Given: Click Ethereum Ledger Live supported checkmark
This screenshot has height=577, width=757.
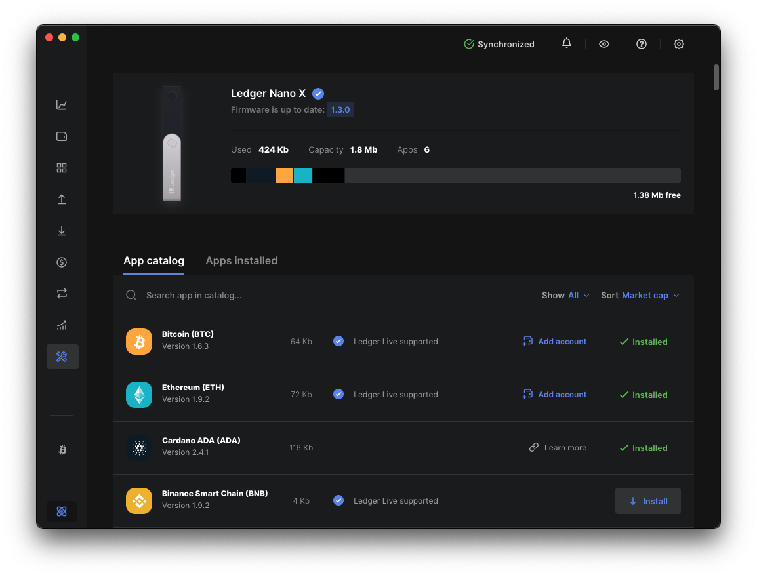Looking at the screenshot, I should tap(338, 394).
